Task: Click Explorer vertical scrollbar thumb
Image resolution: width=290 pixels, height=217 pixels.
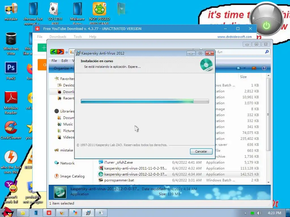Action: click(x=268, y=114)
